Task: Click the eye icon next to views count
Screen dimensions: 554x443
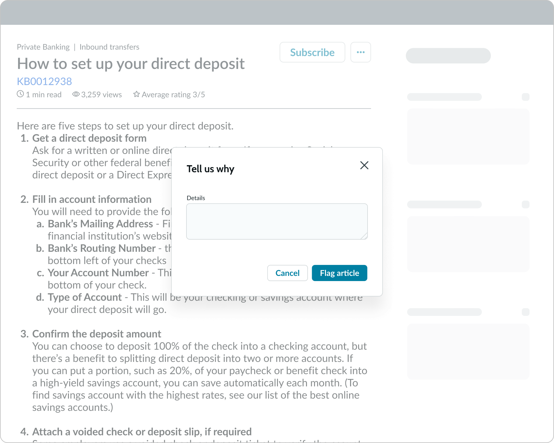Action: [75, 94]
